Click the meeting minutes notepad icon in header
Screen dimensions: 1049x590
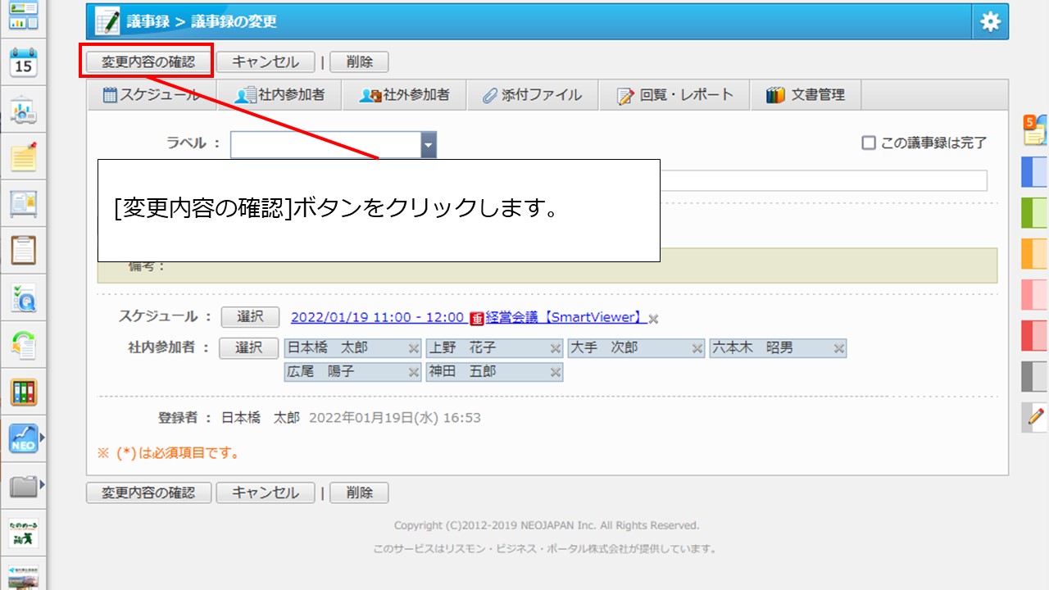point(107,21)
